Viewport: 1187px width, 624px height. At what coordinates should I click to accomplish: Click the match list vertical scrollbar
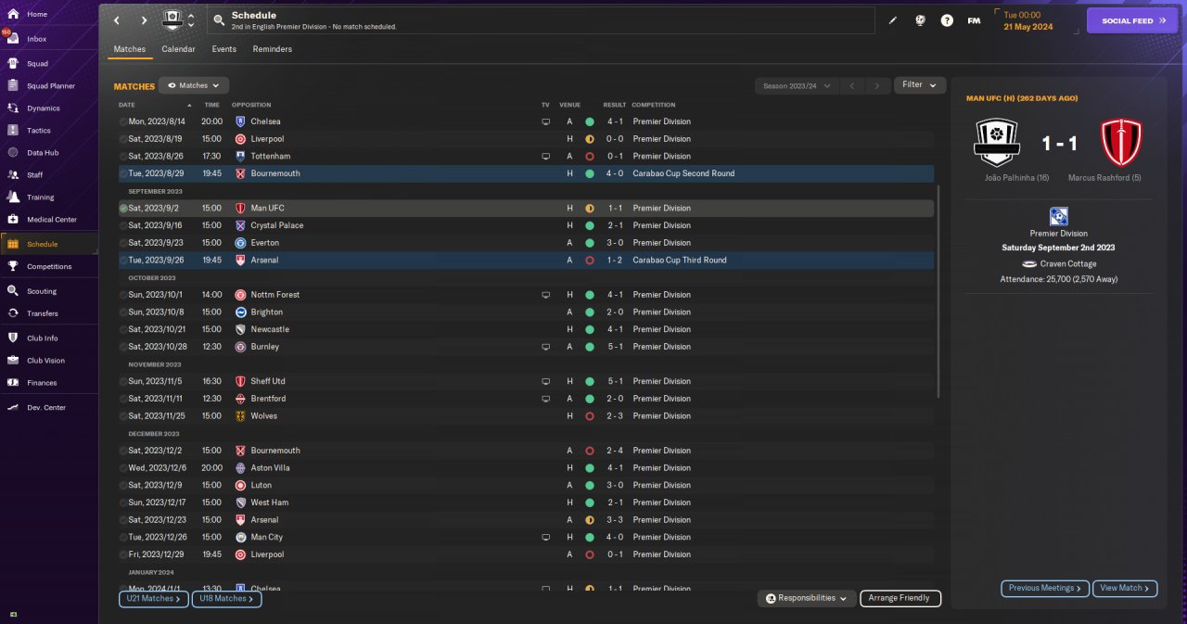(939, 291)
